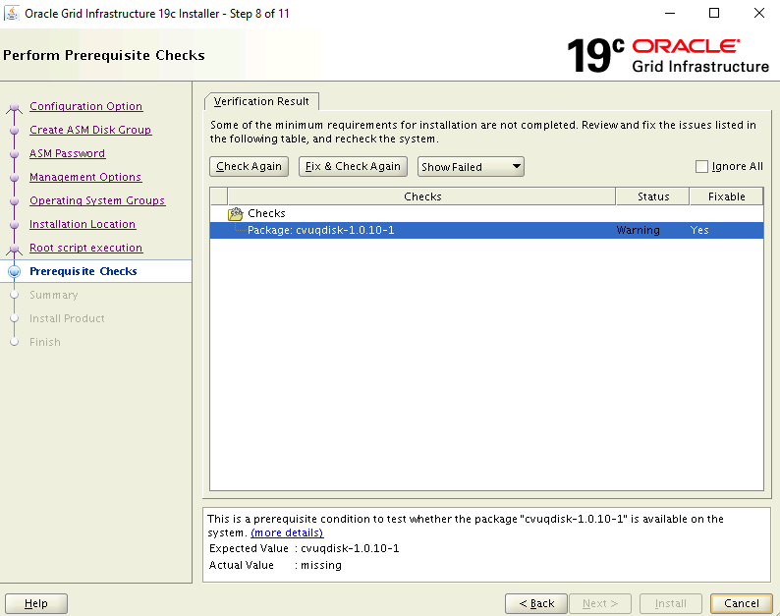Maximize the installer window

(x=714, y=14)
